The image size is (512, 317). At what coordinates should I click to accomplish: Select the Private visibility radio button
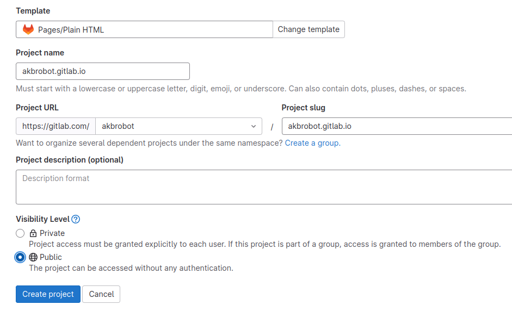20,233
